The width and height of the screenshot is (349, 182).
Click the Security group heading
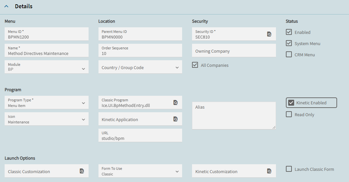[x=200, y=21]
